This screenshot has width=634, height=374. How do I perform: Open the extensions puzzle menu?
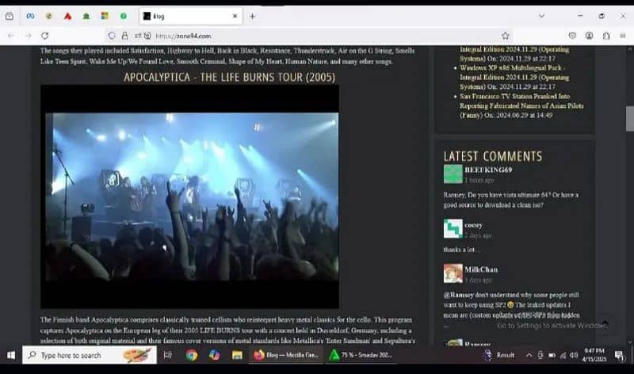pyautogui.click(x=606, y=36)
